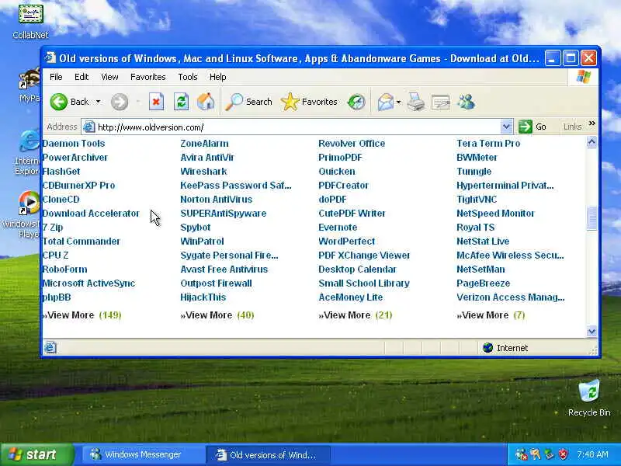This screenshot has width=621, height=466.
Task: Open the Mail button dropdown arrow
Action: [x=399, y=103]
